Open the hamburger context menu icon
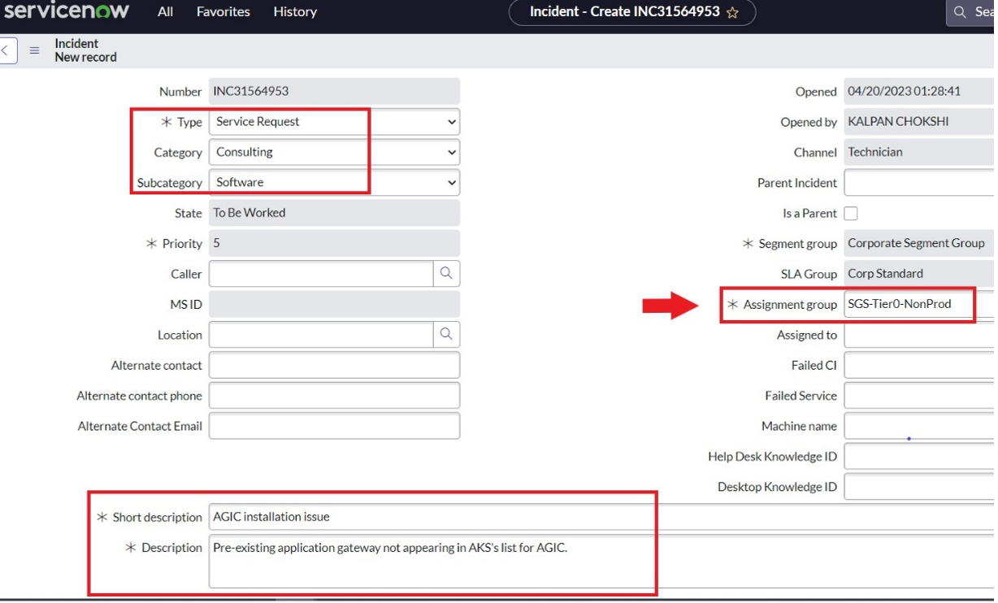Image resolution: width=998 pixels, height=603 pixels. coord(34,50)
